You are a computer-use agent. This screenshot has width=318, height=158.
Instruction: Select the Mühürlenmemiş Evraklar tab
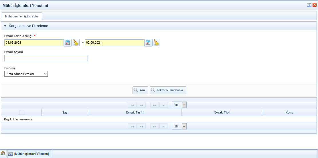pos(22,17)
